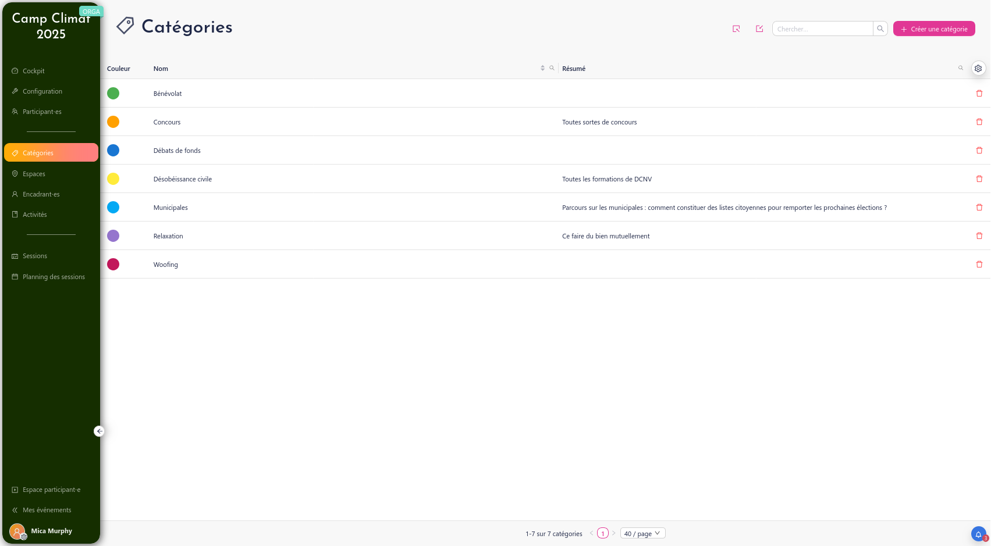Screen dimensions: 991x546
Task: Click the orange Concours color swatch
Action: coord(113,122)
